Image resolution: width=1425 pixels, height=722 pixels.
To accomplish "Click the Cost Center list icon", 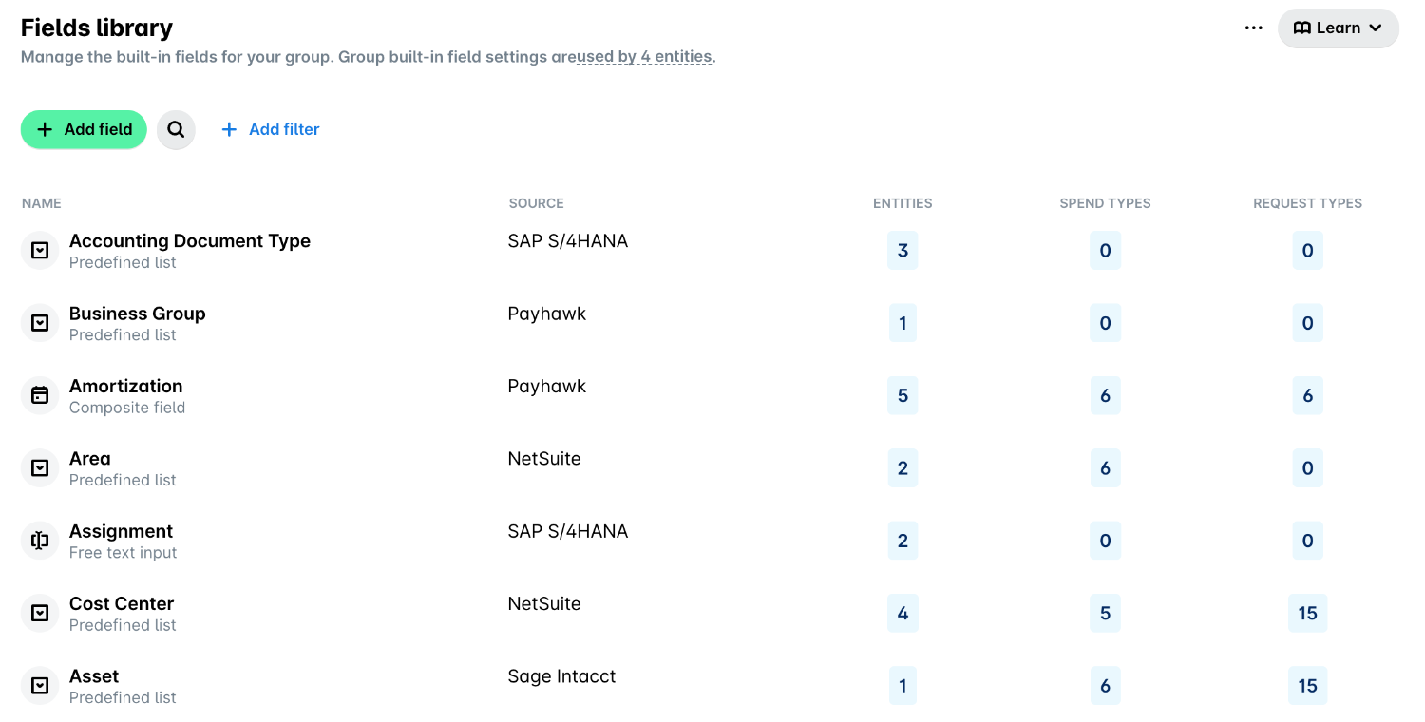I will click(40, 614).
